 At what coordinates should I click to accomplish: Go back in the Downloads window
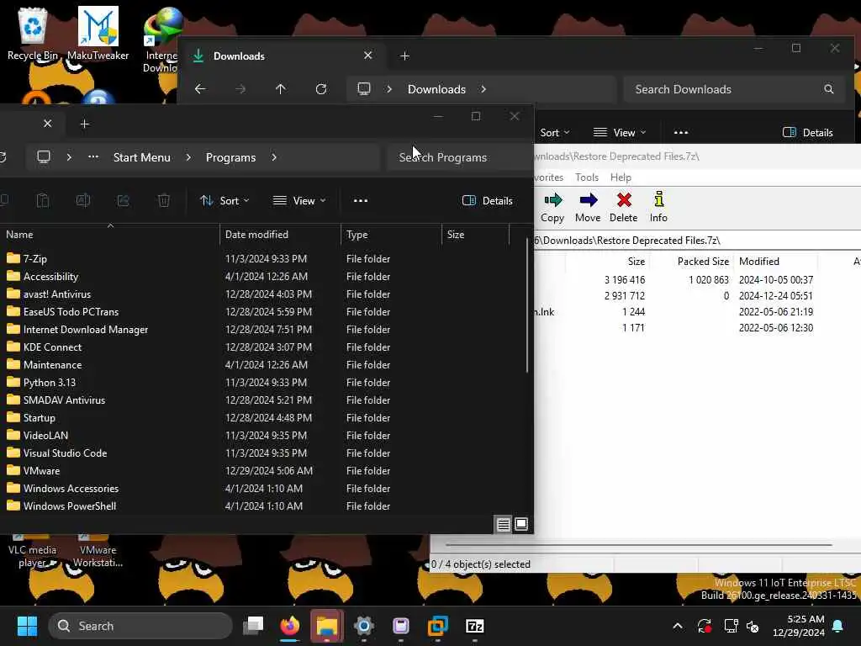[x=200, y=89]
